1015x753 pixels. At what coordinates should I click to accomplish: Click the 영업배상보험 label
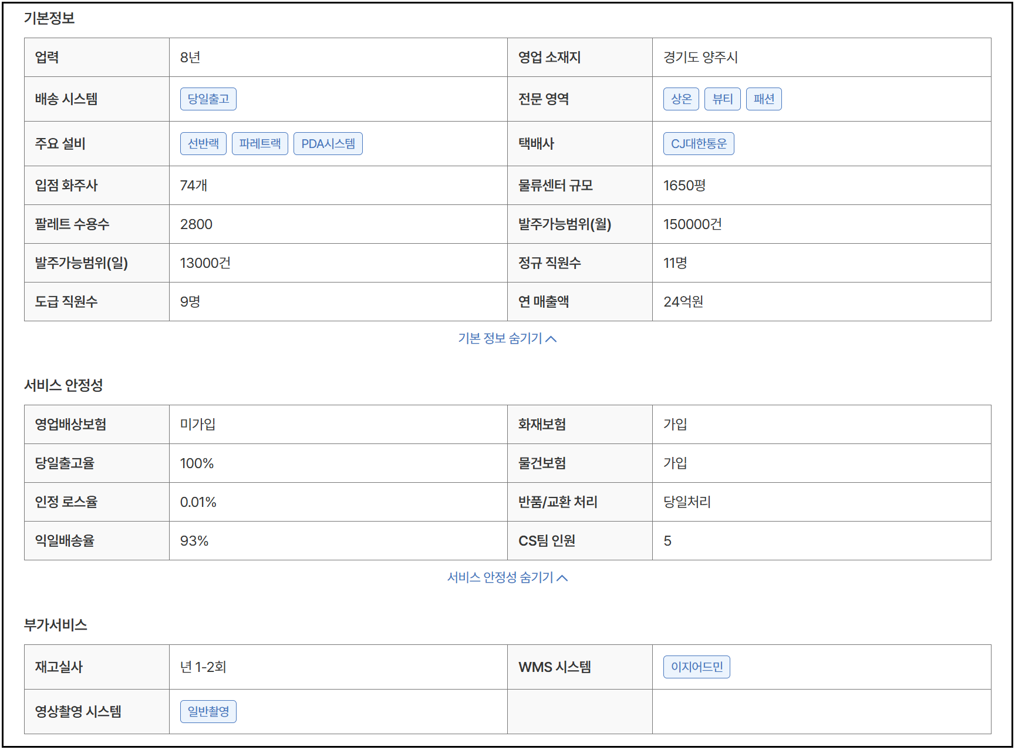pyautogui.click(x=70, y=424)
